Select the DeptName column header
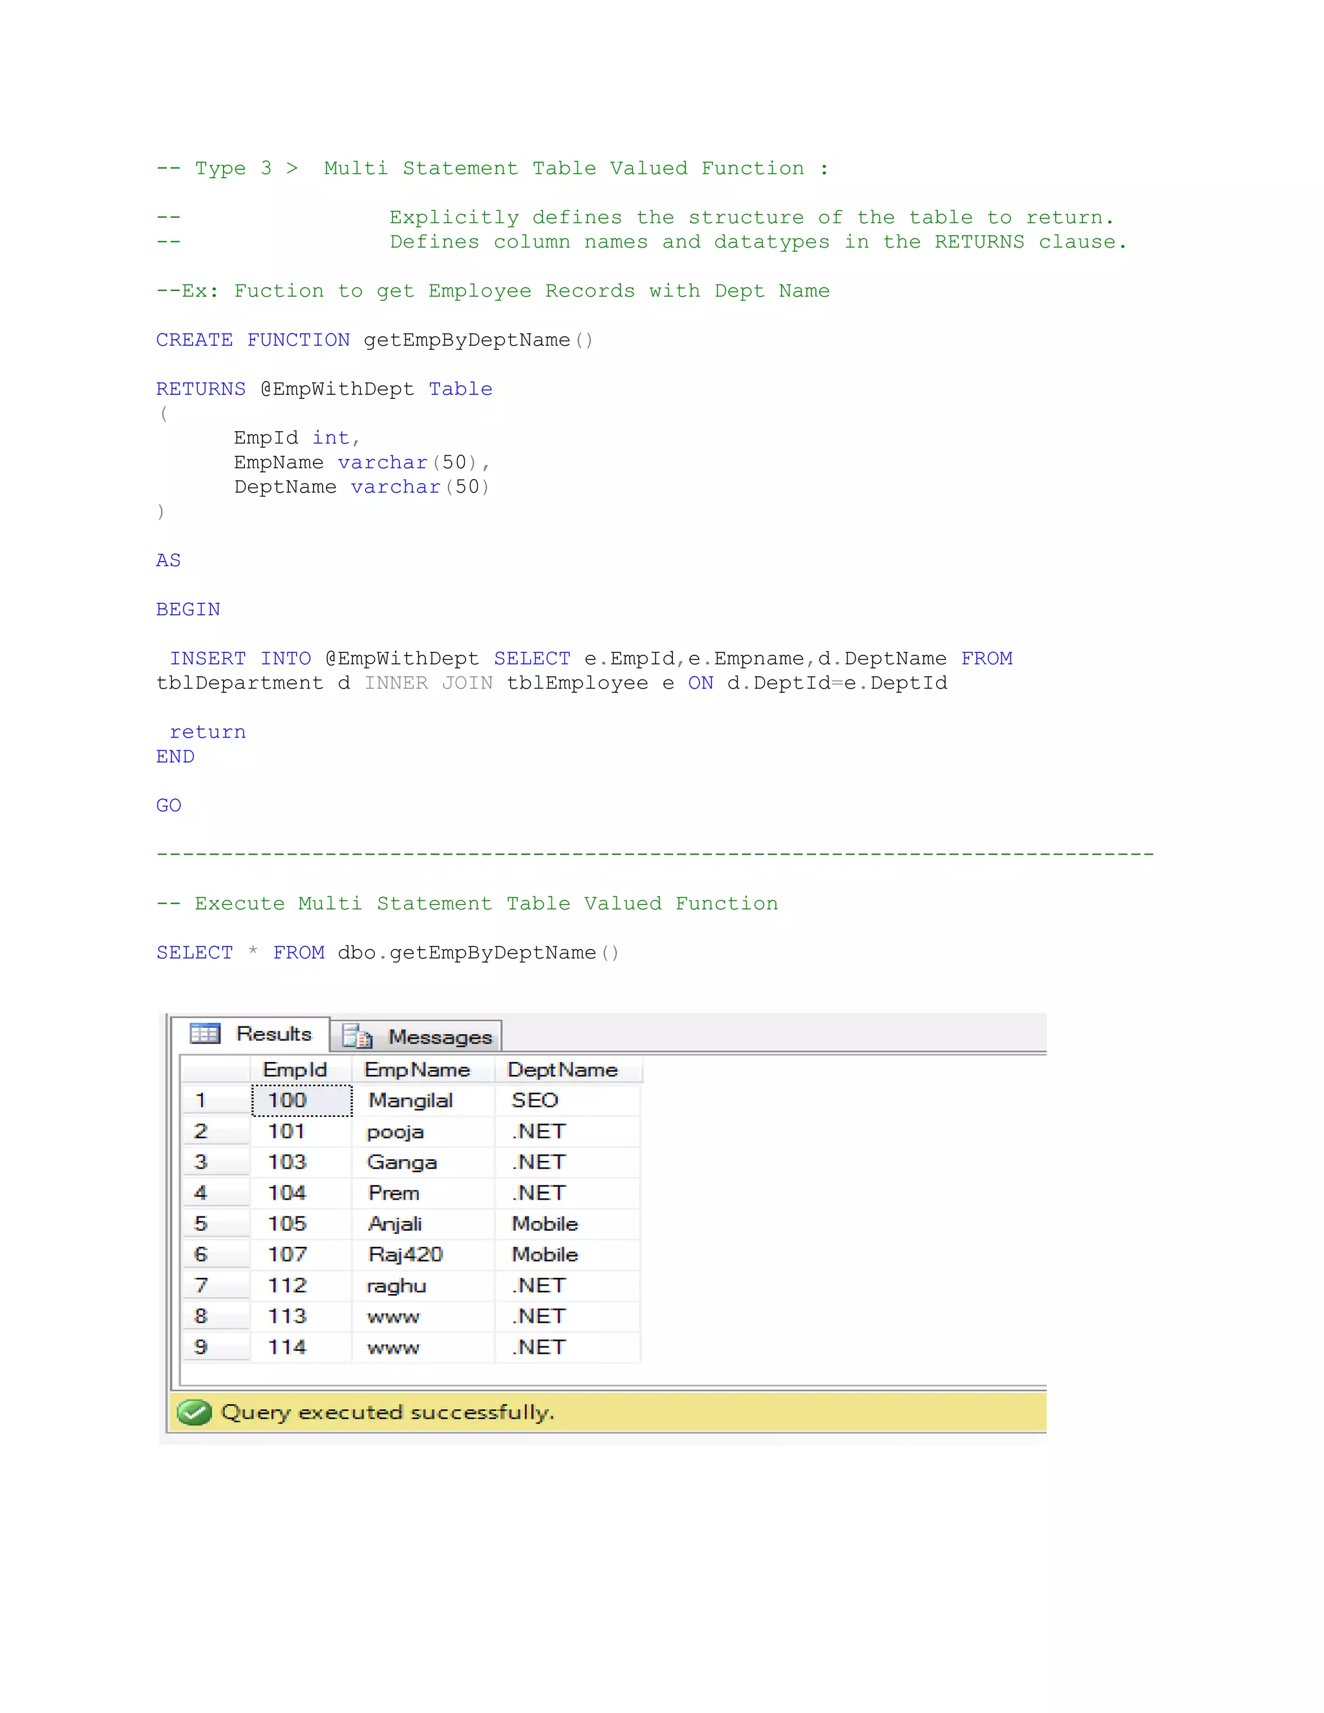The height and width of the screenshot is (1713, 1324). [x=568, y=1070]
